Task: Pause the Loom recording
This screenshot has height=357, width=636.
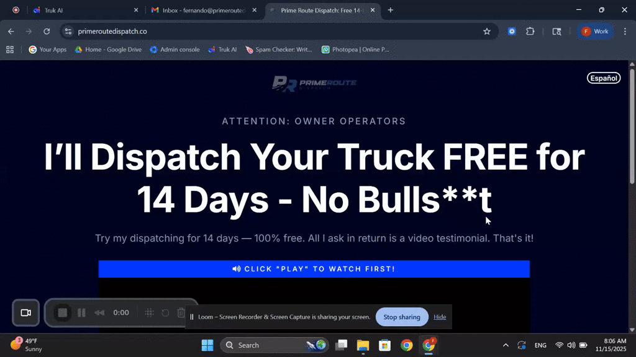Action: tap(81, 312)
